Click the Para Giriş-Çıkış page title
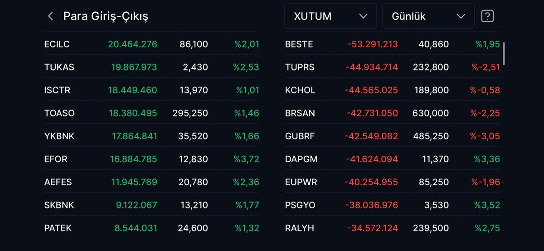The image size is (544, 251). pyautogui.click(x=106, y=17)
